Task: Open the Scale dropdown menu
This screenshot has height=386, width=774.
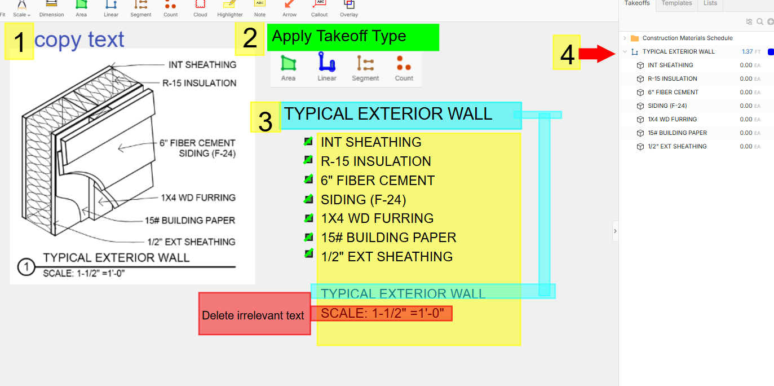Action: coord(22,10)
